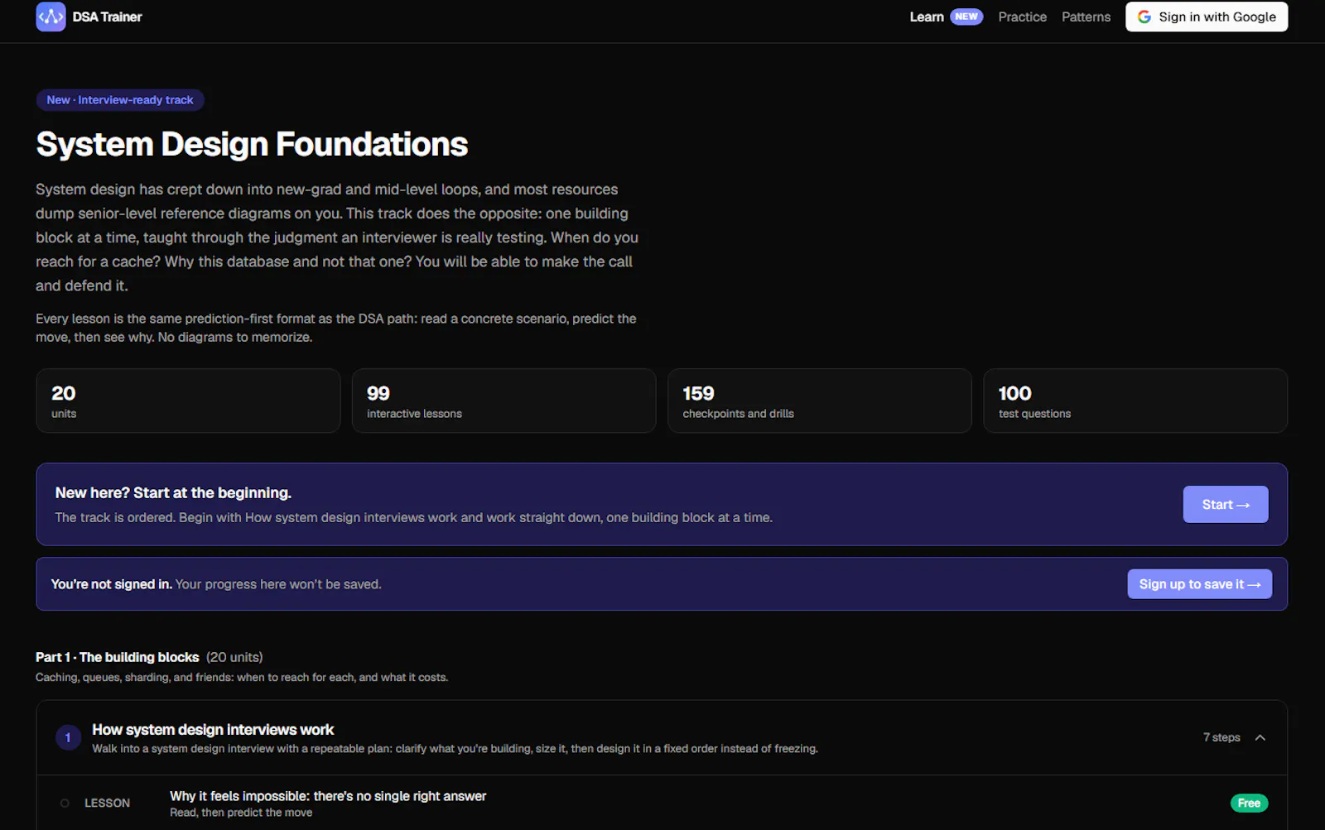Viewport: 1325px width, 830px height.
Task: Click the Free badge on the first lesson
Action: 1249,803
